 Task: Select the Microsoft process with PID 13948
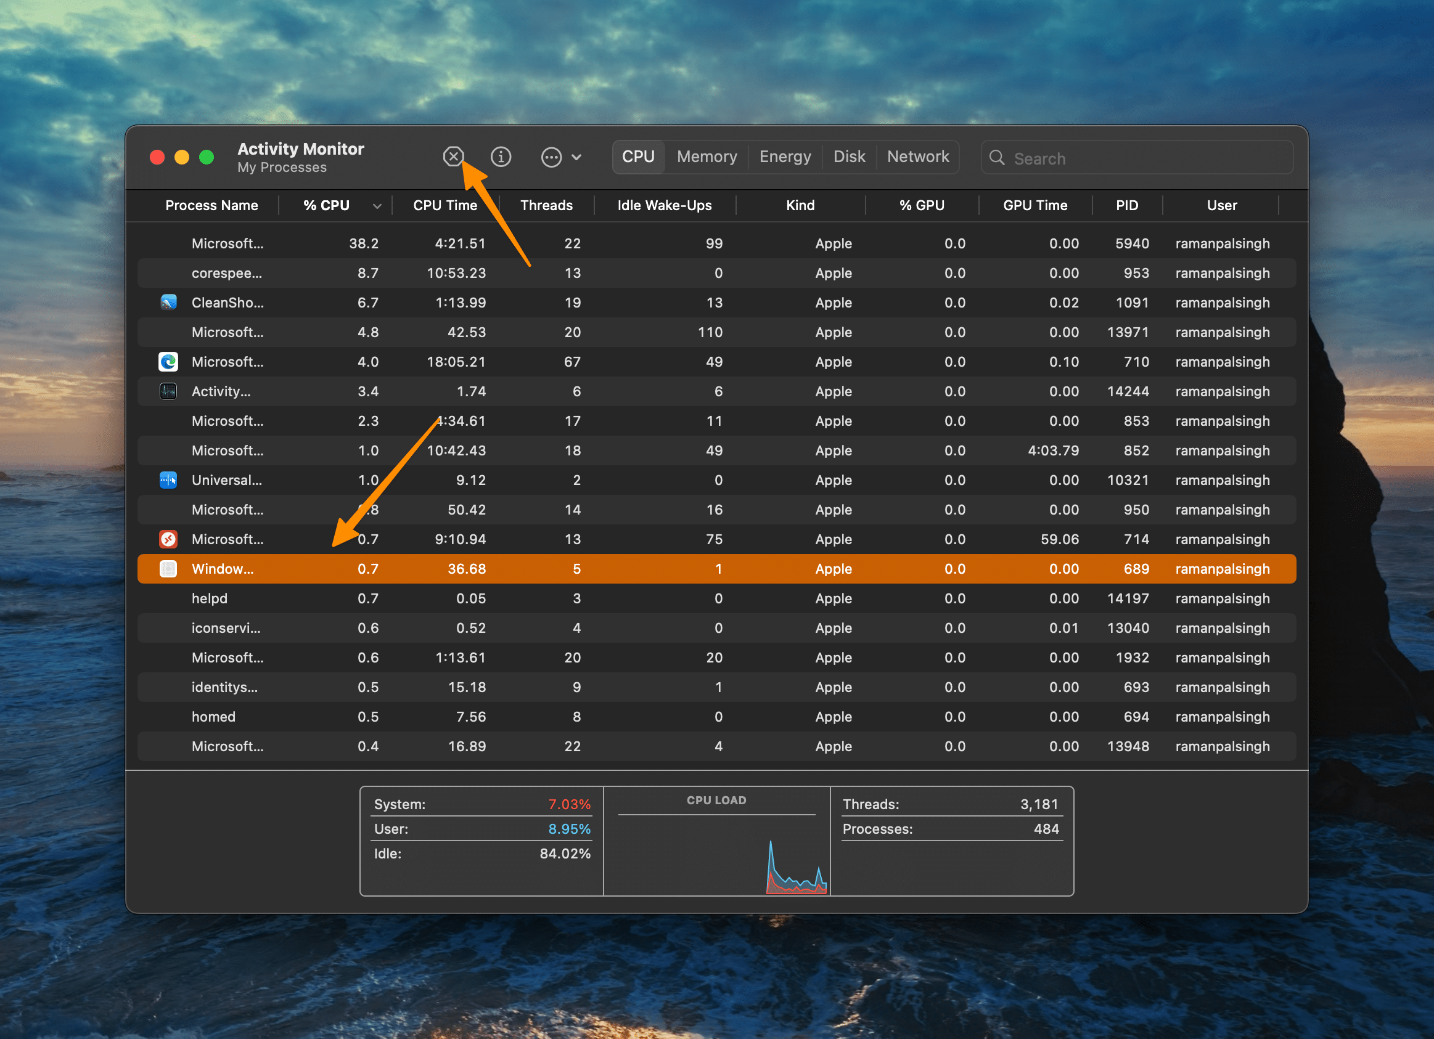click(716, 746)
